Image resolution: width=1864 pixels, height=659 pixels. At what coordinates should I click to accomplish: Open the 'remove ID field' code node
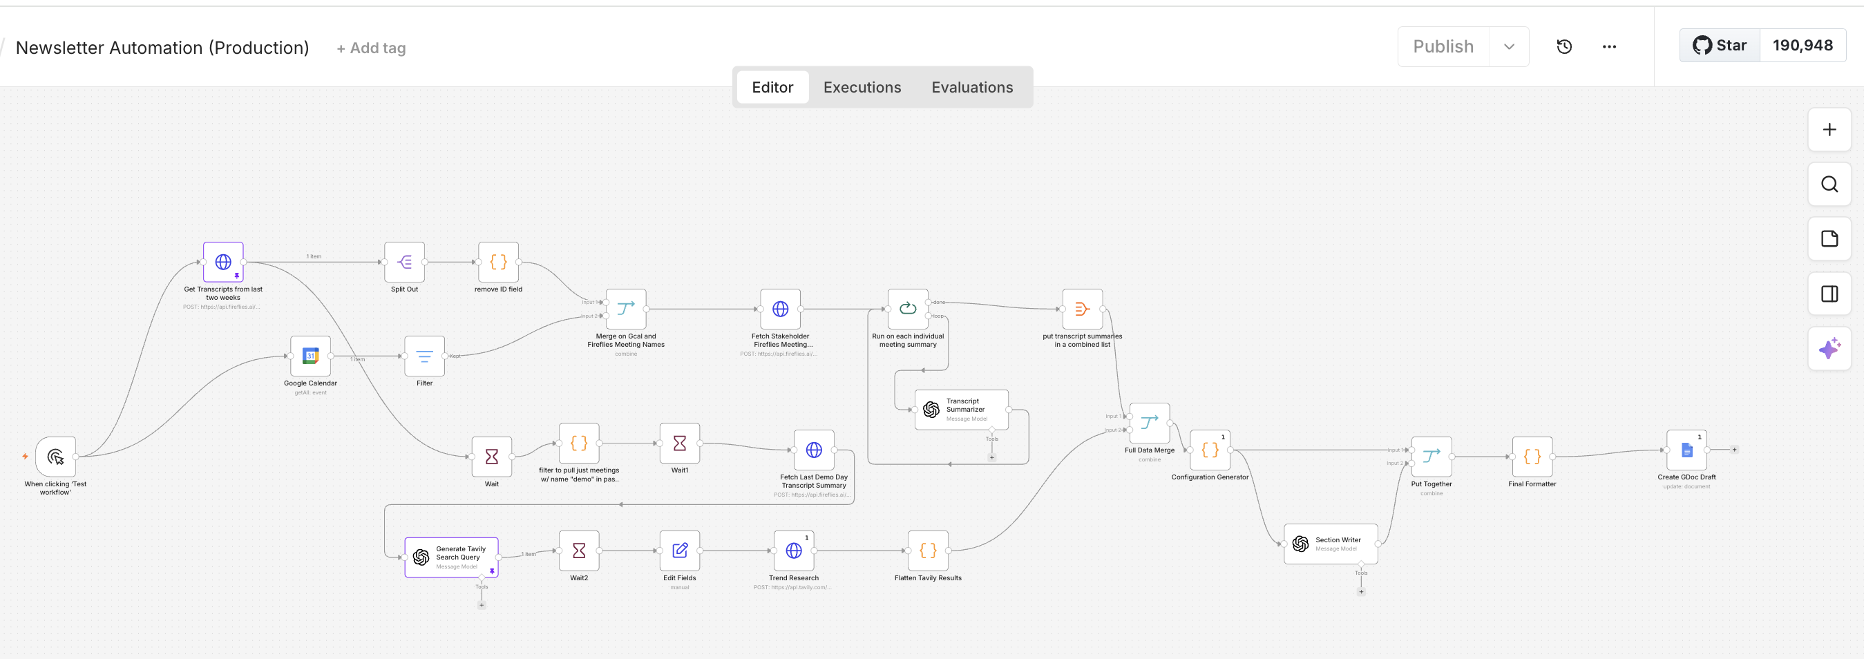(499, 262)
